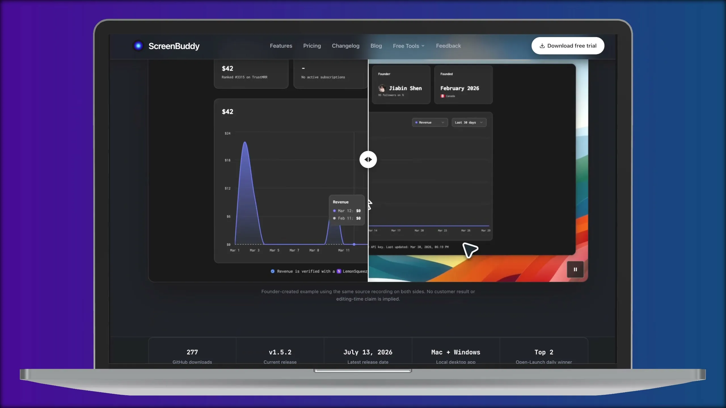Screen dimensions: 726x408
Task: Click the Mar 11 x-axis label
Action: coord(344,250)
